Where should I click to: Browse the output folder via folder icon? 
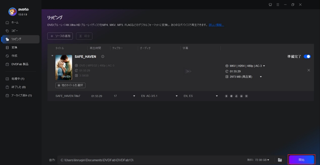click(280, 160)
